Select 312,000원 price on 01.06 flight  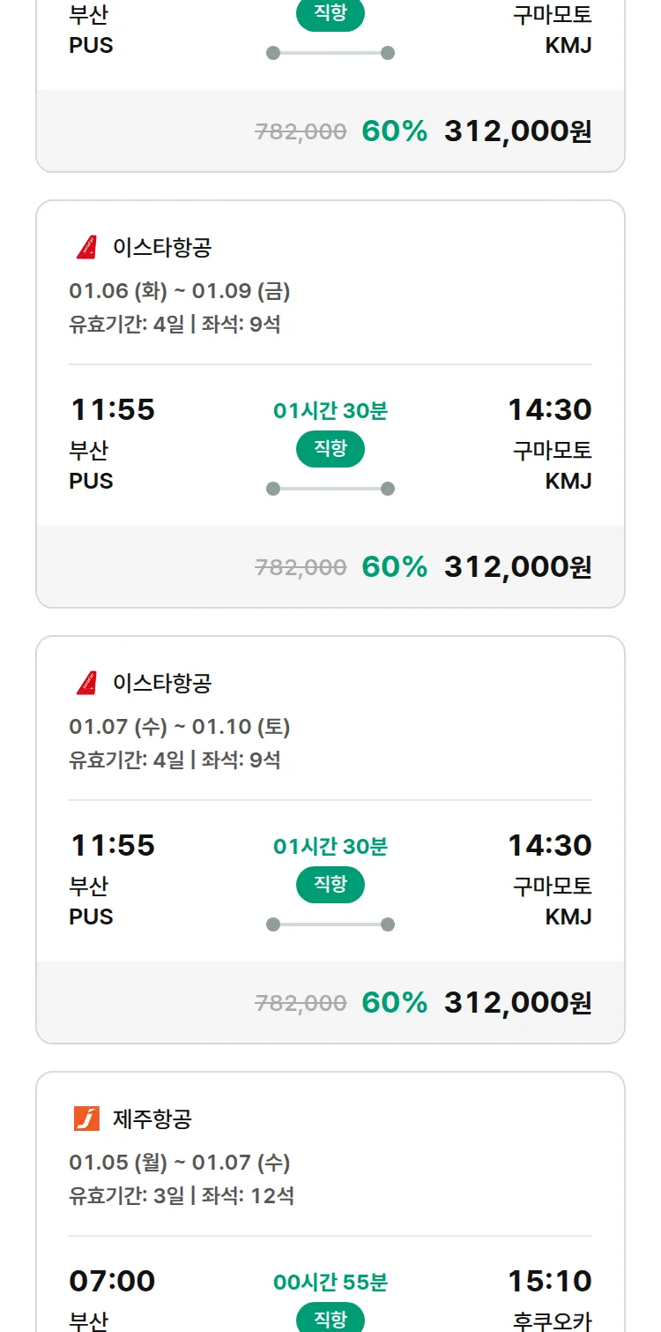point(517,567)
